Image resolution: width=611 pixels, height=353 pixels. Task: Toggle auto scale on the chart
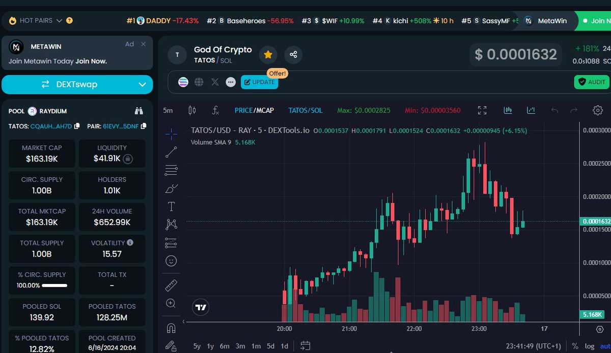(x=605, y=346)
